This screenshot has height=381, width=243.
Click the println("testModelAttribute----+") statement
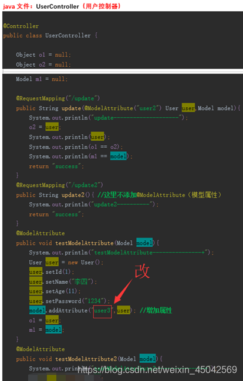coord(122,253)
